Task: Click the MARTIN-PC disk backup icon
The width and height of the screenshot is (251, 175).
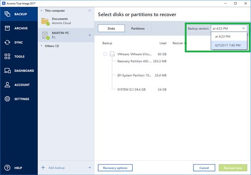Action: 46,35
